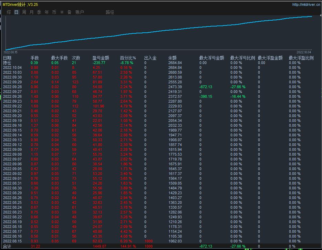Click the 最大浮盈金额 column header
The width and height of the screenshot is (322, 250).
[270, 58]
